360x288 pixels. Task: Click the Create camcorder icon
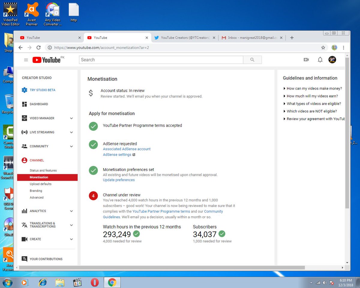pyautogui.click(x=25, y=239)
